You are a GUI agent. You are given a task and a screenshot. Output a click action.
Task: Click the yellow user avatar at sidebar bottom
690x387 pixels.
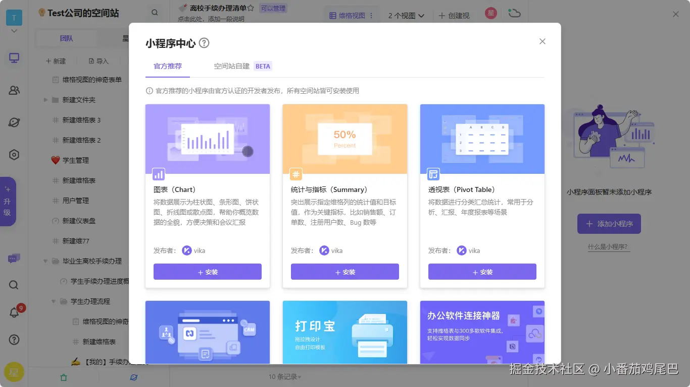(14, 372)
